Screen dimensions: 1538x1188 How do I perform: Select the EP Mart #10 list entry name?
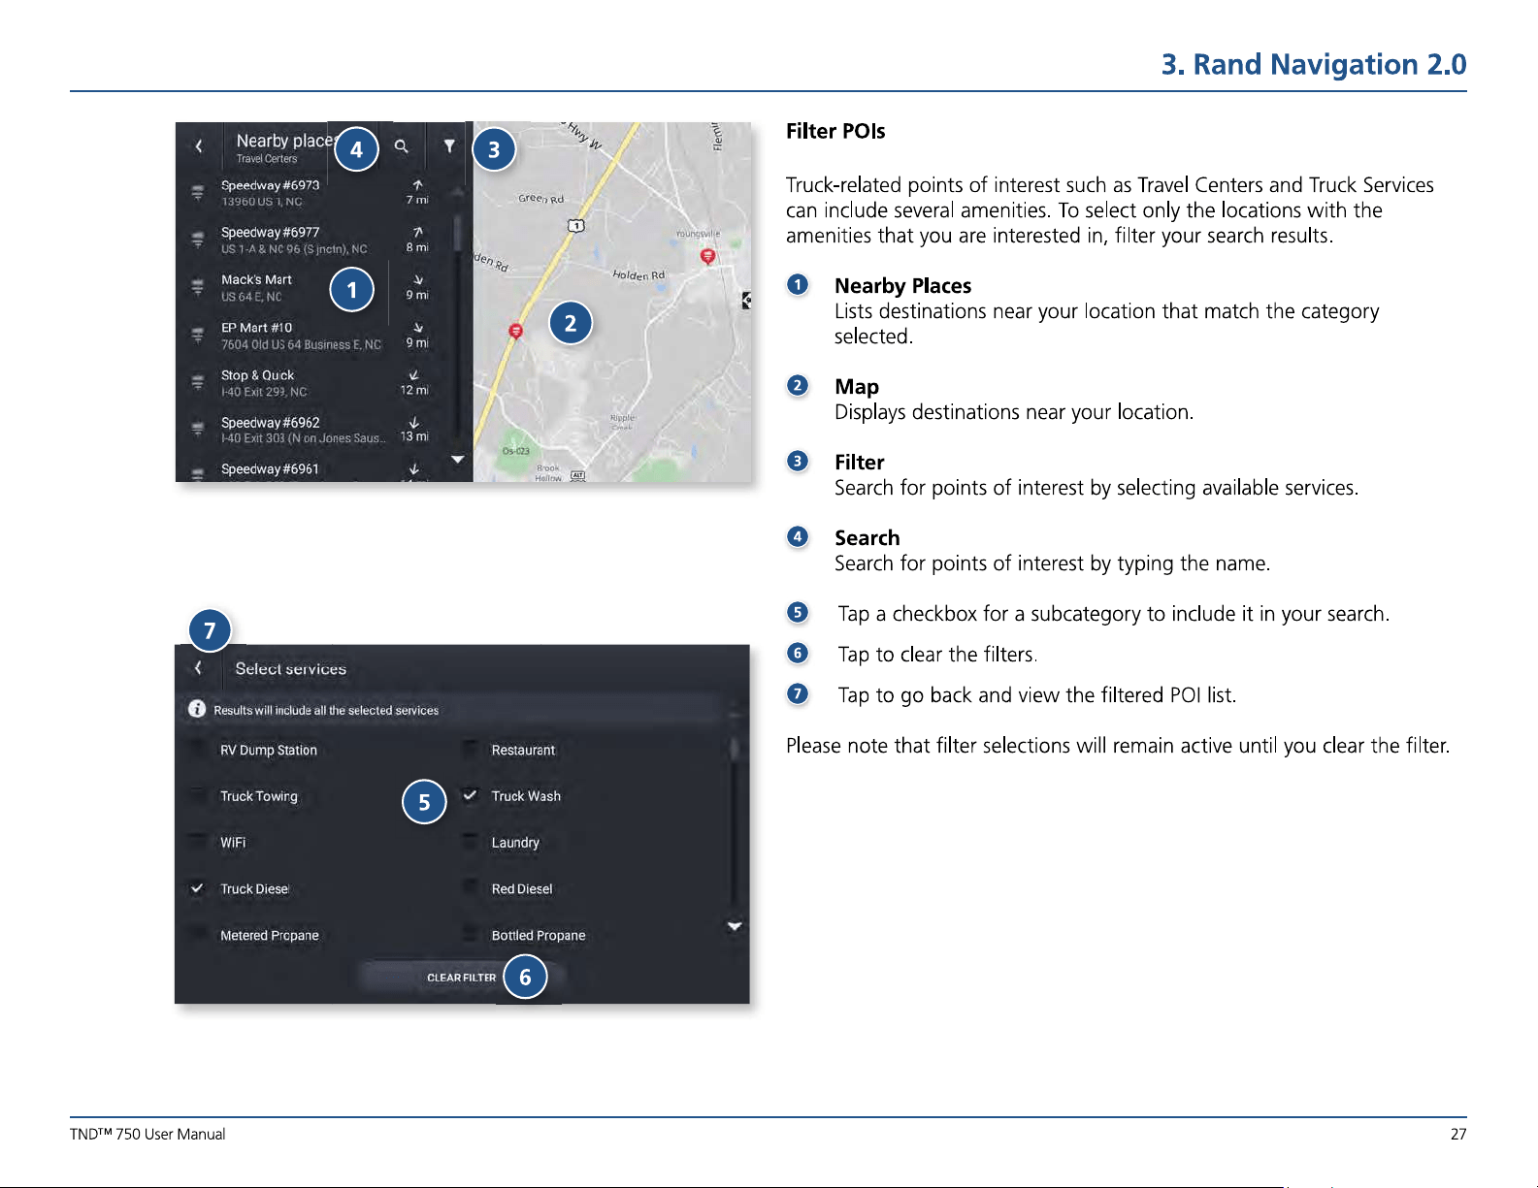[256, 328]
